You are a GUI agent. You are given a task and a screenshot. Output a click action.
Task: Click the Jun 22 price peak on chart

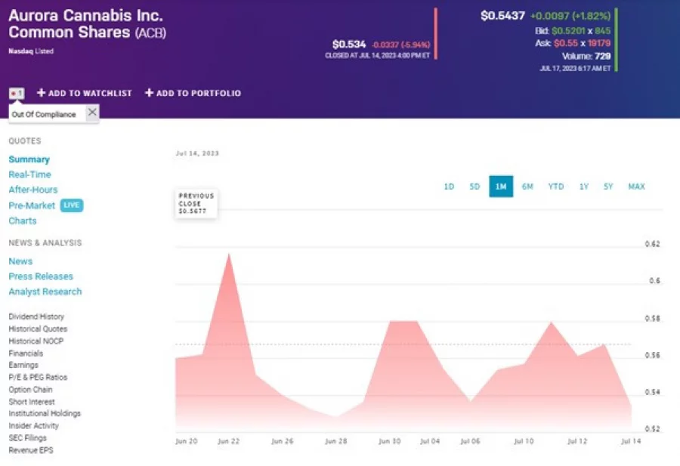[228, 254]
